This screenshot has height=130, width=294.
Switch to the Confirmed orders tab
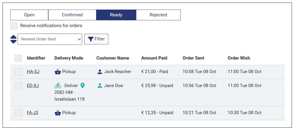[x=72, y=15]
